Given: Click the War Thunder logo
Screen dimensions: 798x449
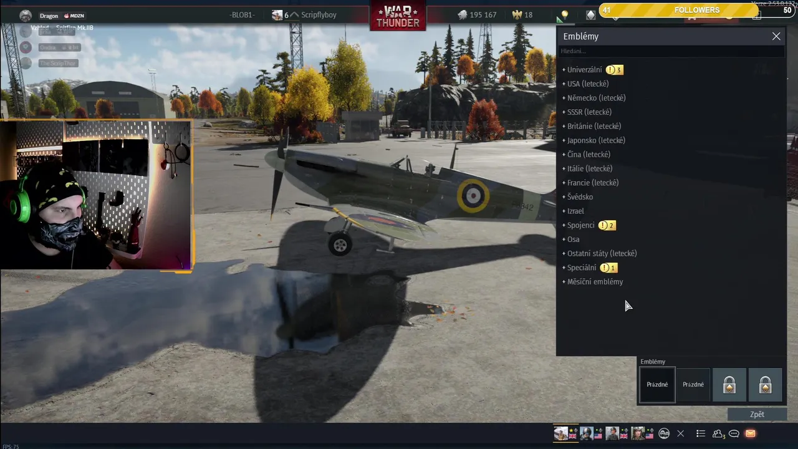Looking at the screenshot, I should 398,15.
